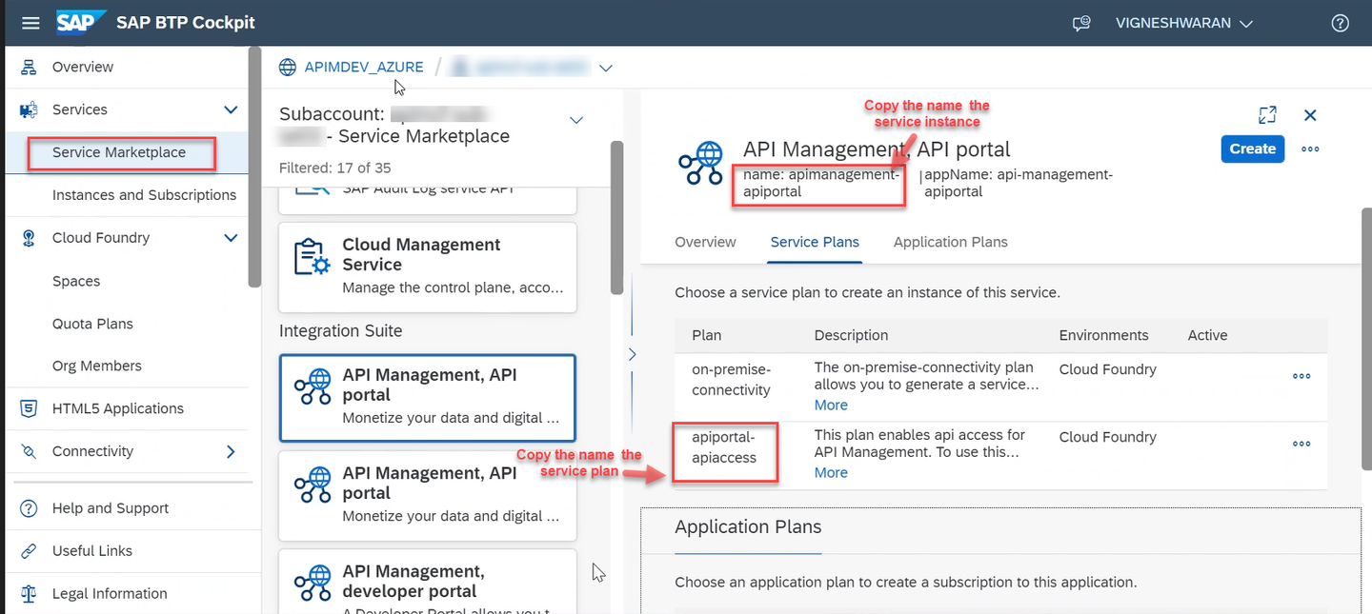
Task: Click the API Management, developer portal card
Action: (x=428, y=581)
